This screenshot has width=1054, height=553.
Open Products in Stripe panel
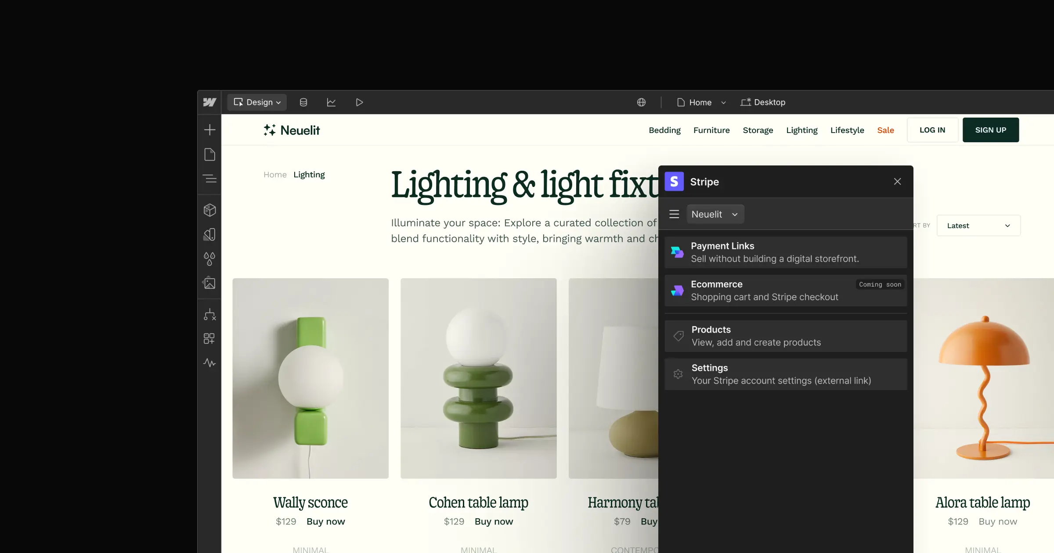coord(785,336)
